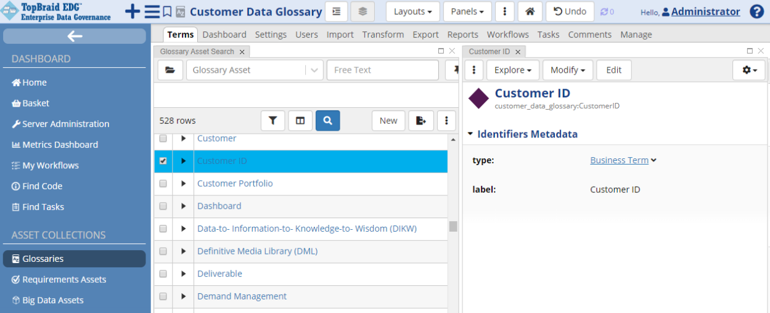Open the Layouts dropdown
Screen dimensions: 770x313
point(412,12)
